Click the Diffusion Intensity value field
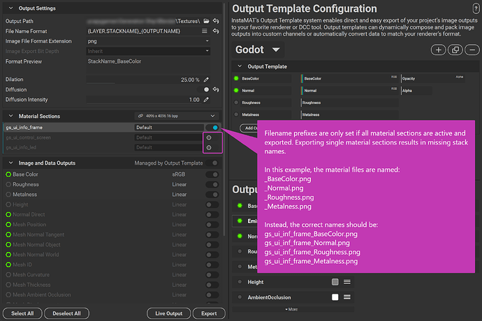 [144, 100]
